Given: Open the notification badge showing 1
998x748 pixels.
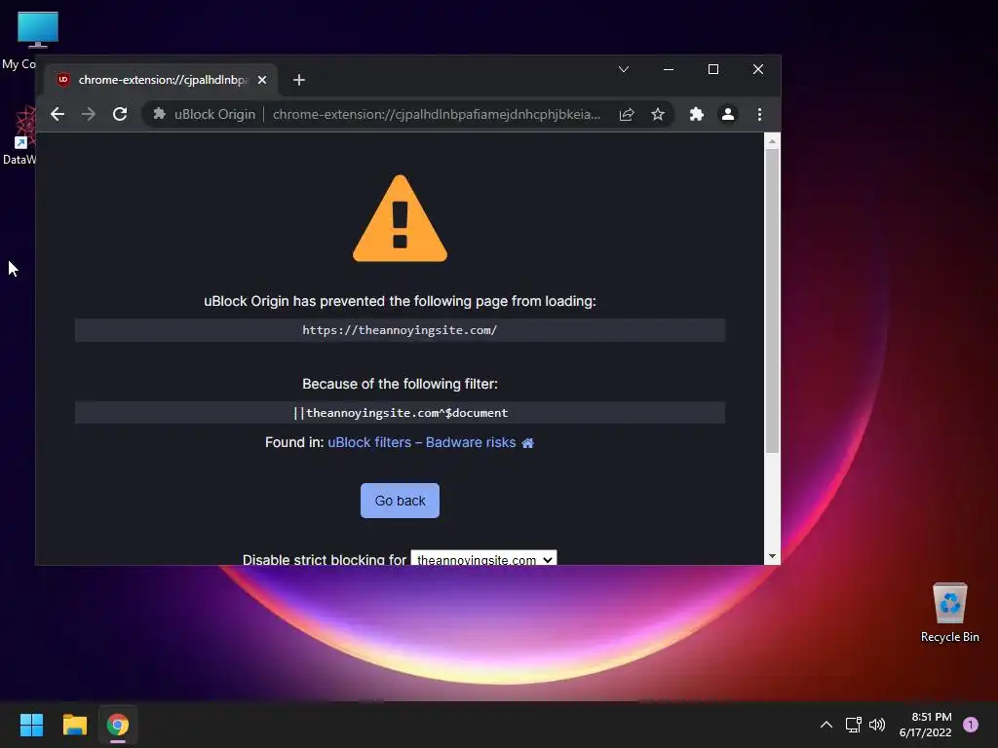Looking at the screenshot, I should pyautogui.click(x=971, y=725).
